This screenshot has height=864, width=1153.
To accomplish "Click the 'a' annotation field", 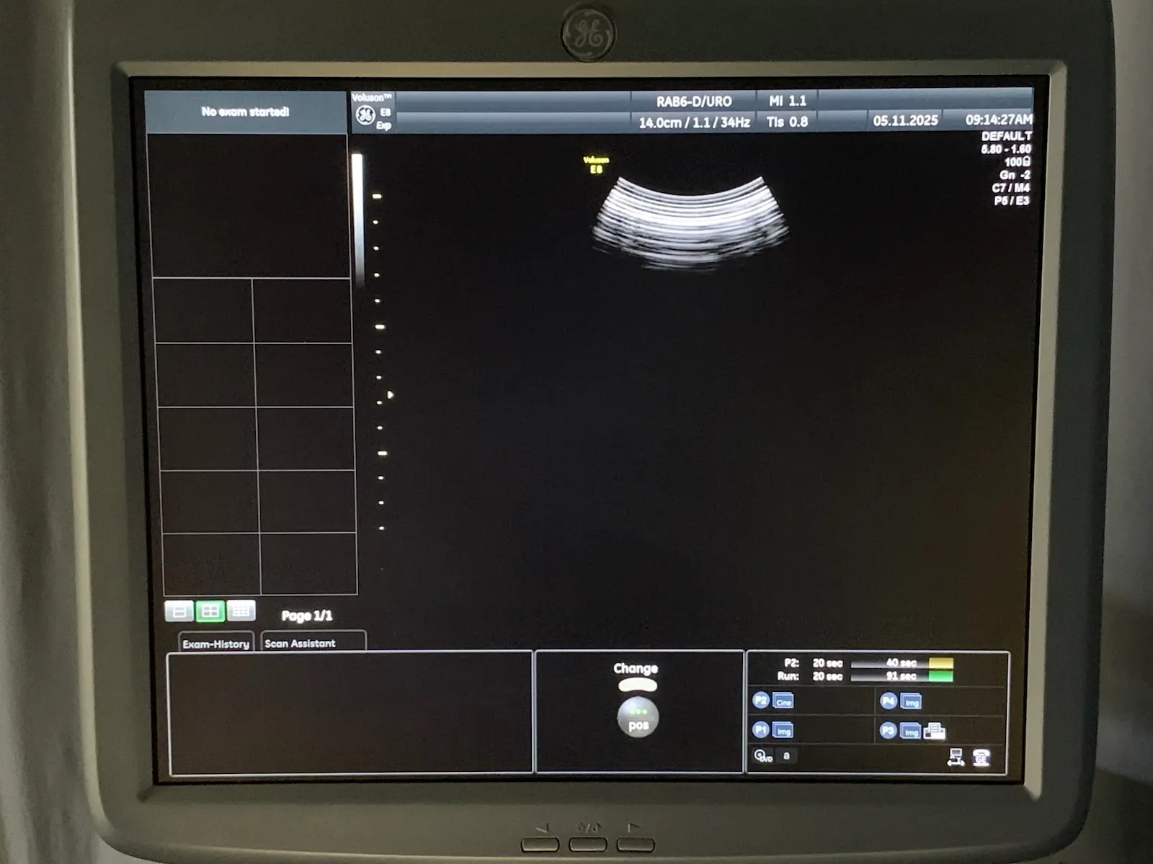I will point(785,756).
